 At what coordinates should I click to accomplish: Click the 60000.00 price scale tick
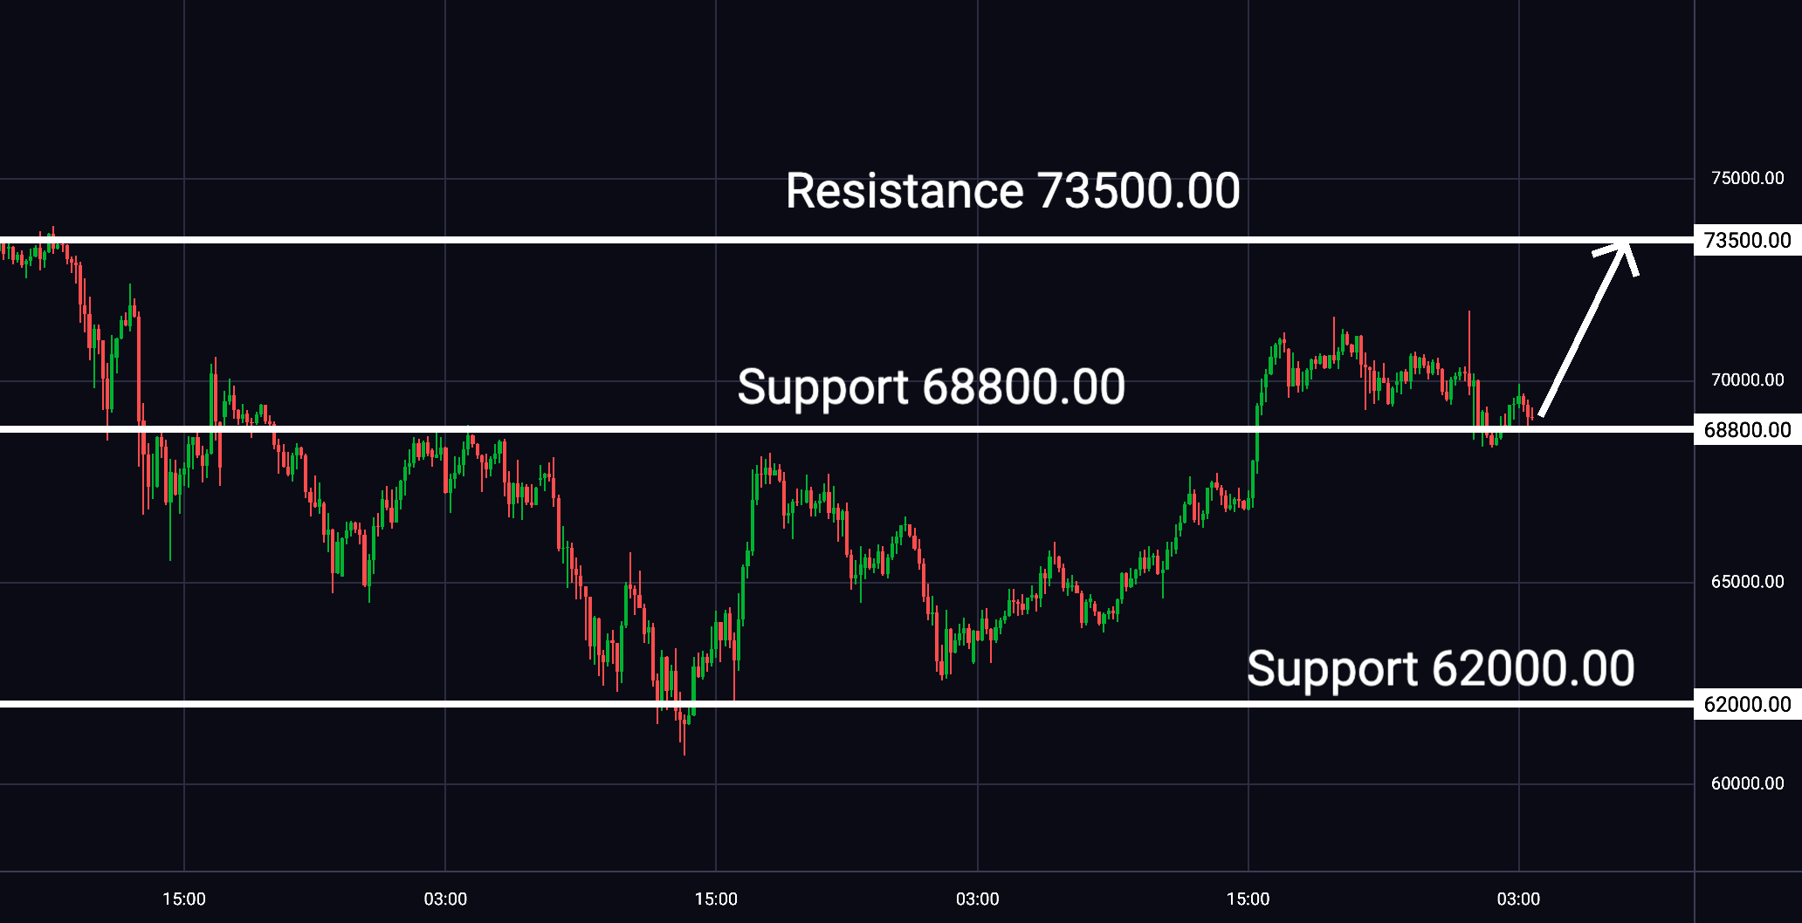point(1747,783)
